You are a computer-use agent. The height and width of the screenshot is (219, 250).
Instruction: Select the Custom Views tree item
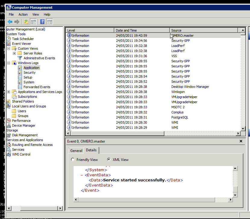(28, 48)
